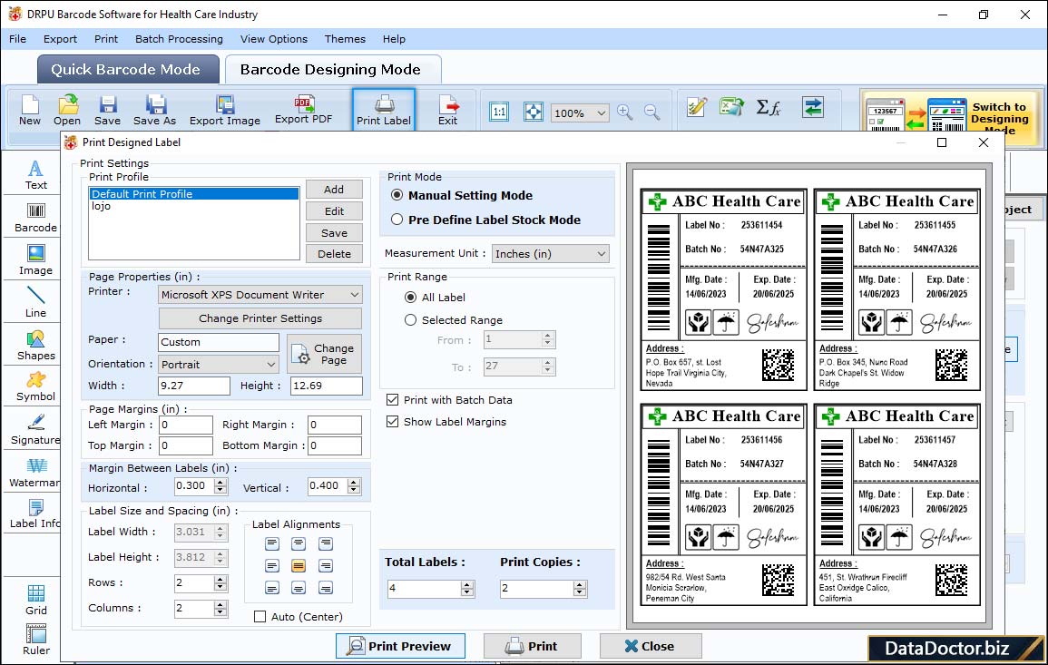Choose the Save As toolbar icon

tap(154, 111)
